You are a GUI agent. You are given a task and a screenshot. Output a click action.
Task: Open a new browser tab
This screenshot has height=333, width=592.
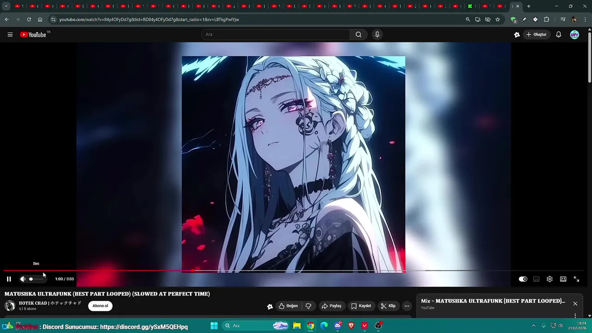pyautogui.click(x=529, y=6)
